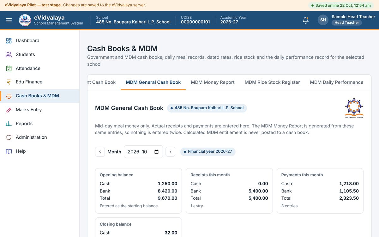The height and width of the screenshot is (237, 379).
Task: Select Cash Books & MDM menu item
Action: (x=39, y=96)
